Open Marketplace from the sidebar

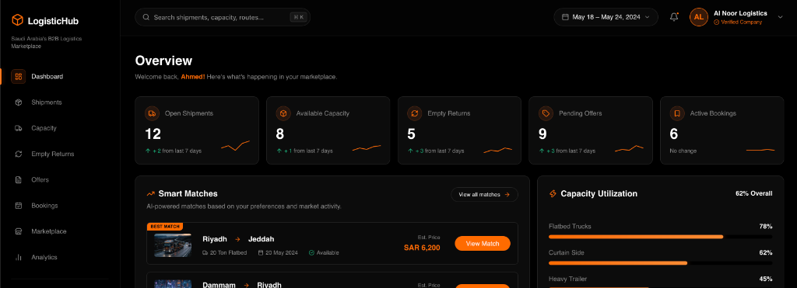click(x=60, y=231)
